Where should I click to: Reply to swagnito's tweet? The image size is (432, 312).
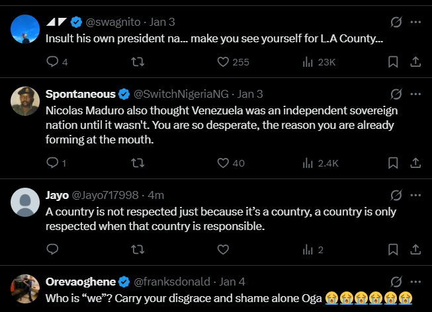(52, 62)
